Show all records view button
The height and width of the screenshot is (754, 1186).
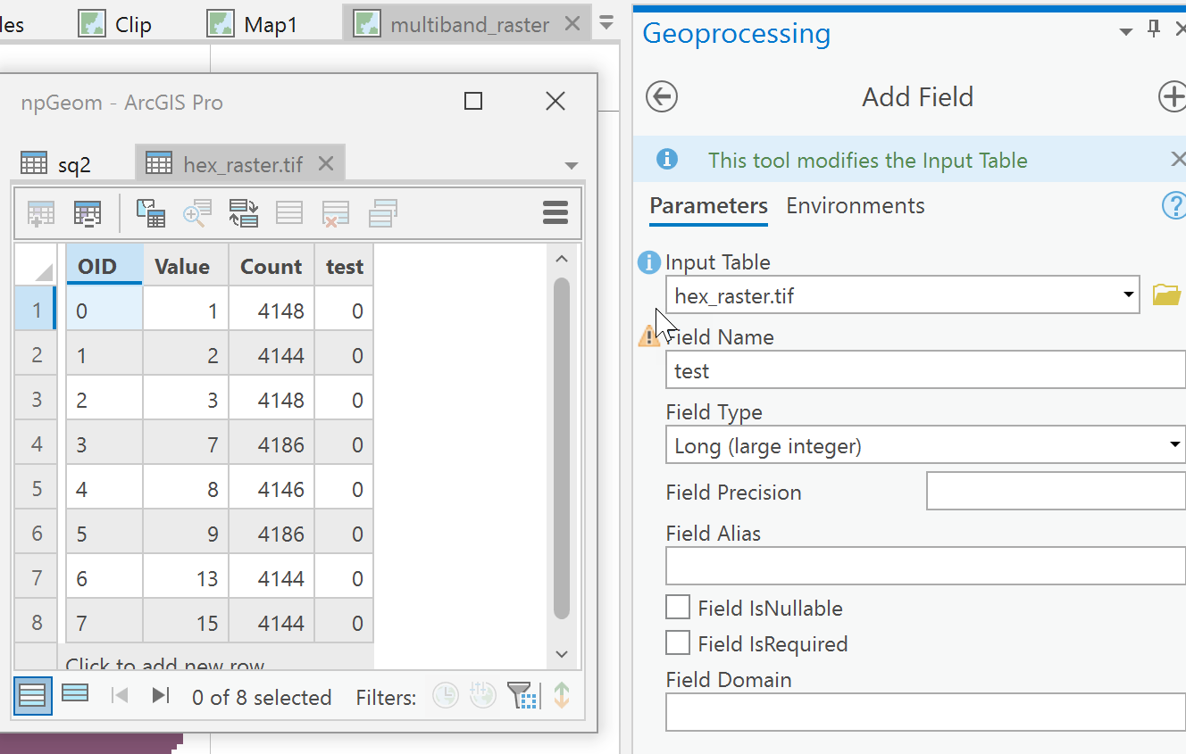[32, 696]
